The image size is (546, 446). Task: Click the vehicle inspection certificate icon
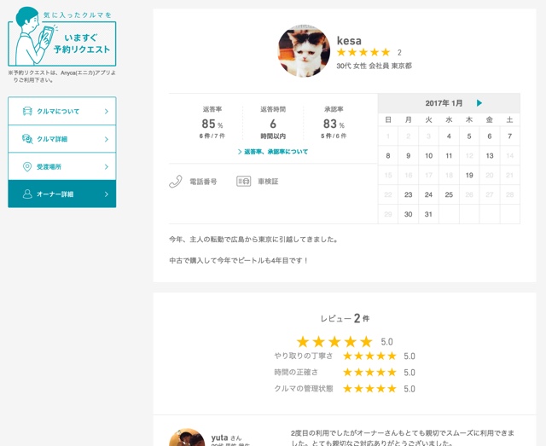[244, 181]
